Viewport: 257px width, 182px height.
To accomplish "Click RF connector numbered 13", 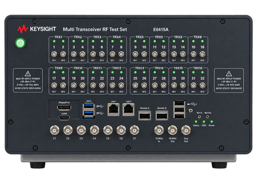I will click(174, 54).
